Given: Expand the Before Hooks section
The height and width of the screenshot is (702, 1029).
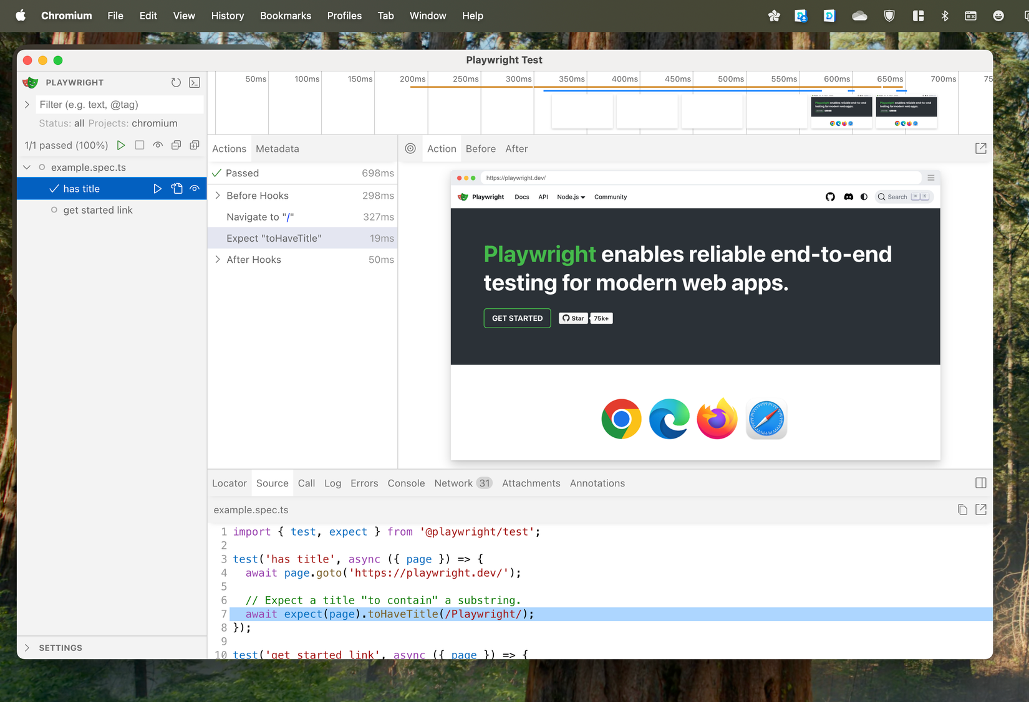Looking at the screenshot, I should (x=217, y=195).
